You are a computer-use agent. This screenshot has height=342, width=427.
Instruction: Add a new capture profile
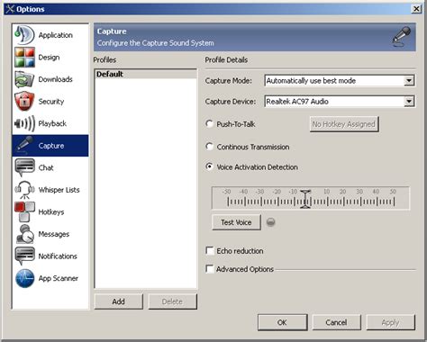[x=119, y=301]
